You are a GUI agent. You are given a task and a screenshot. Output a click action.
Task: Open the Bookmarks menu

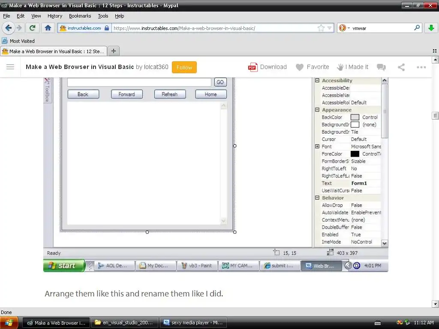80,16
